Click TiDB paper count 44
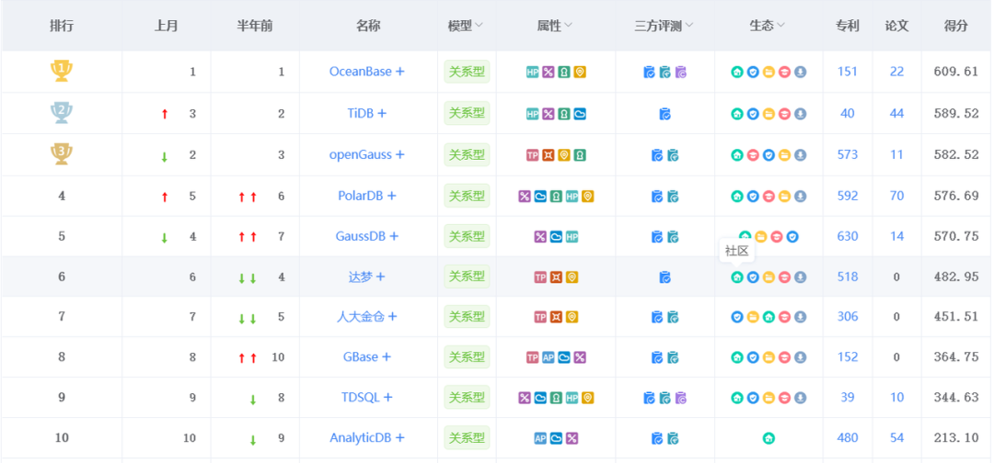Viewport: 994px width, 463px height. (896, 113)
